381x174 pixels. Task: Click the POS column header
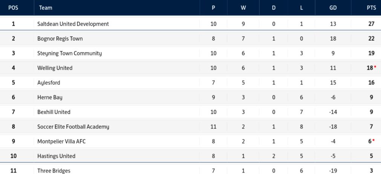(x=13, y=8)
